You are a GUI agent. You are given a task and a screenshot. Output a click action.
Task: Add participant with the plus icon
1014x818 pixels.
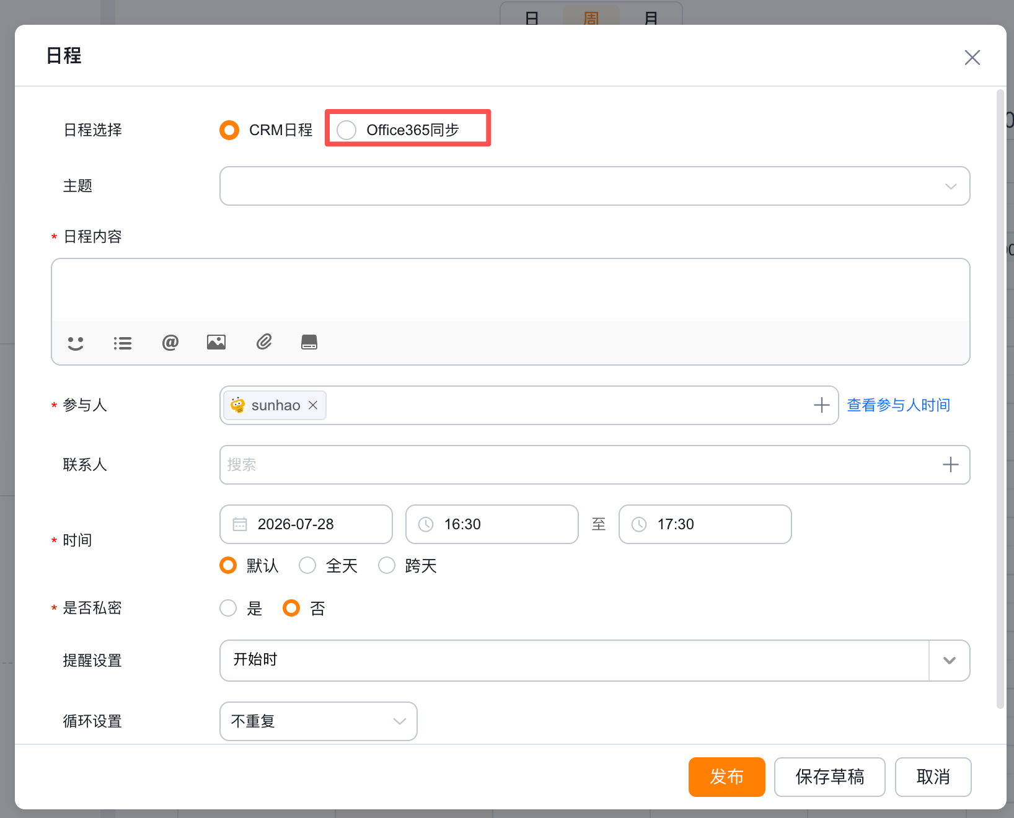822,405
